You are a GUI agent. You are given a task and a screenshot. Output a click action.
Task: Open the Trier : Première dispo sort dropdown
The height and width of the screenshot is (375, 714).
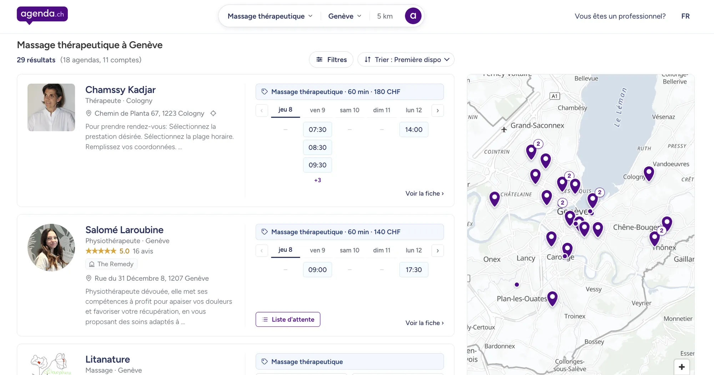pyautogui.click(x=406, y=60)
